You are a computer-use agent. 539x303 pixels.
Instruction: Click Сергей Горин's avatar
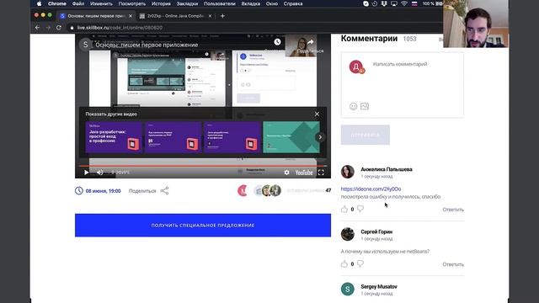pos(348,234)
